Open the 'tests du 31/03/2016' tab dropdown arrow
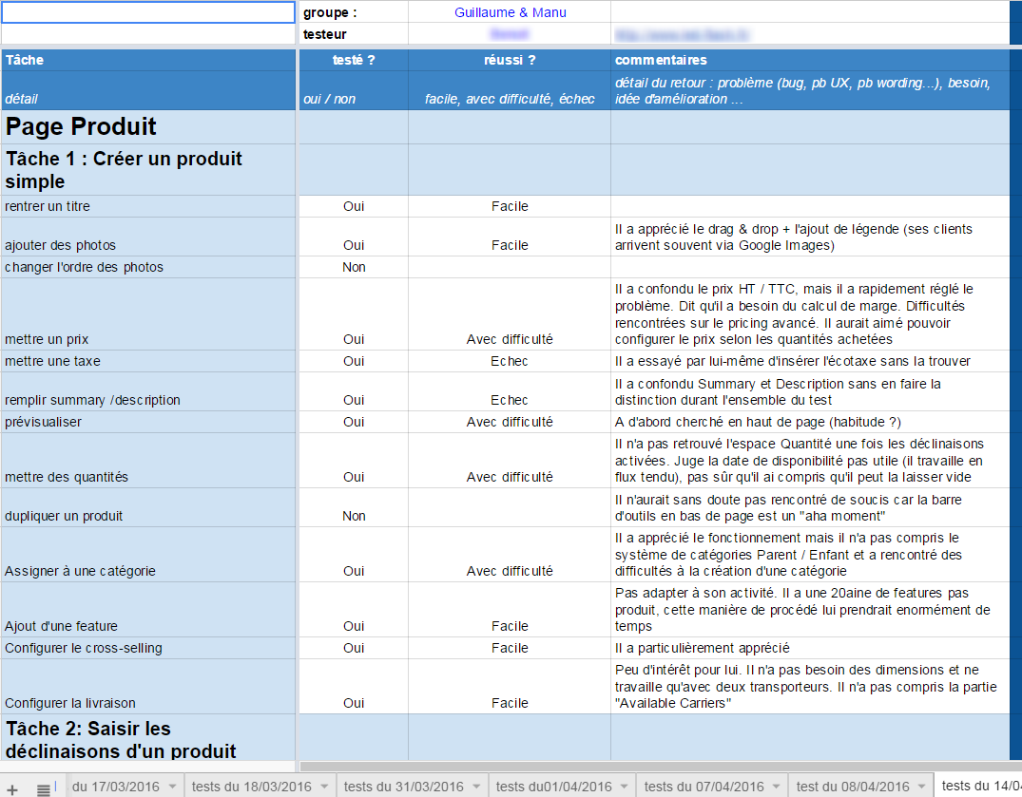The width and height of the screenshot is (1022, 797). tap(476, 787)
